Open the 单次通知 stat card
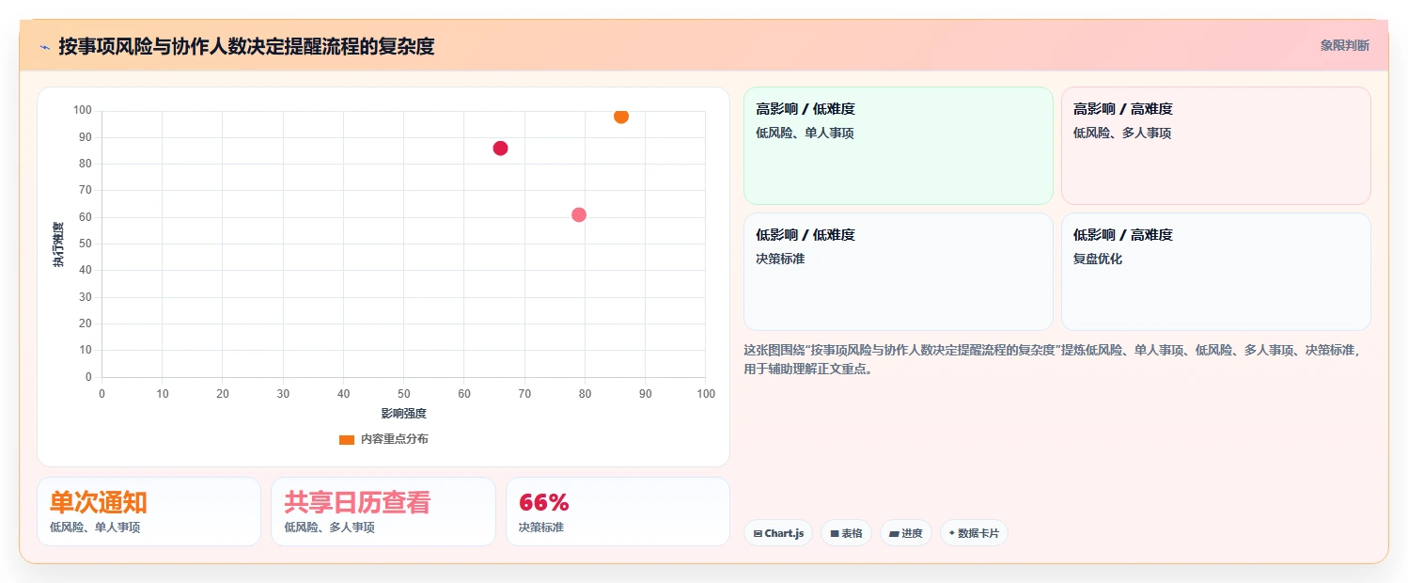1408x583 pixels. click(149, 512)
